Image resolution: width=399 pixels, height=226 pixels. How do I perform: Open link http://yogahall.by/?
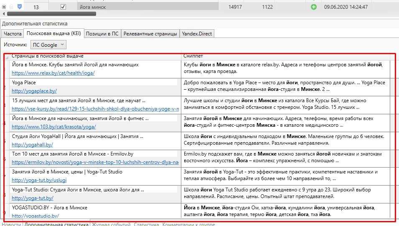coord(32,145)
